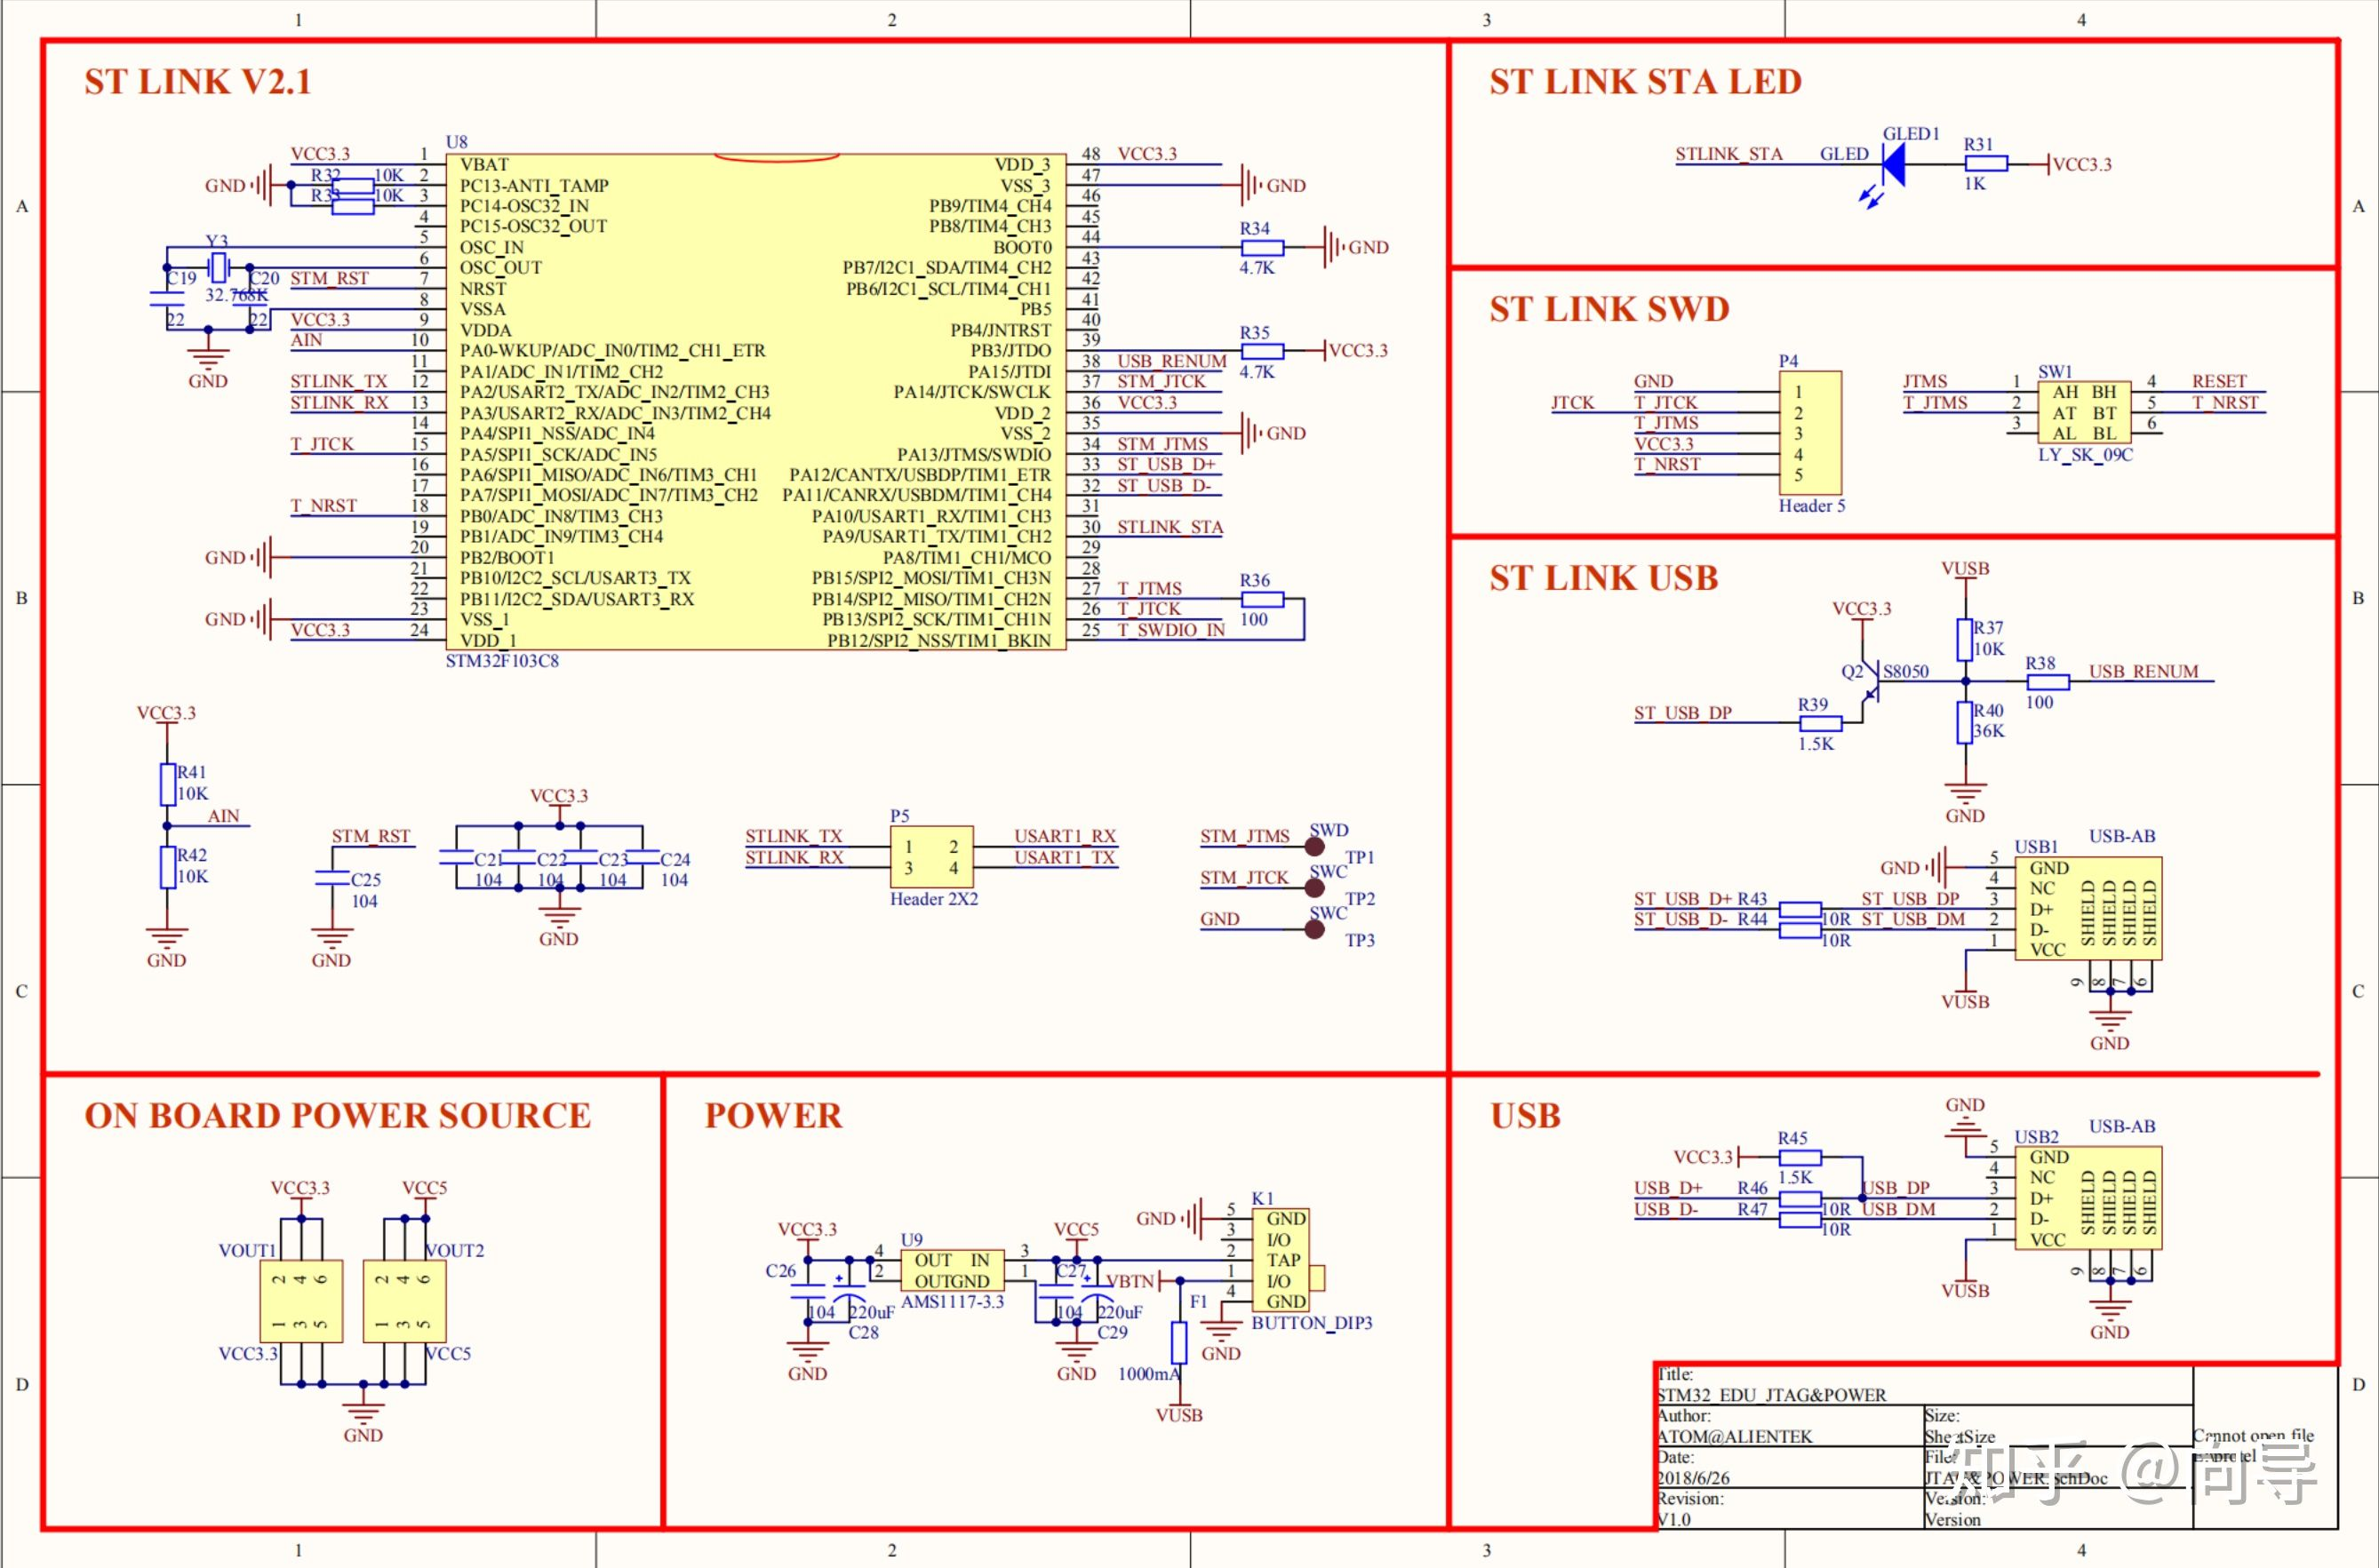
Task: Click the "STM32F103C8" part label
Action: coord(502,661)
